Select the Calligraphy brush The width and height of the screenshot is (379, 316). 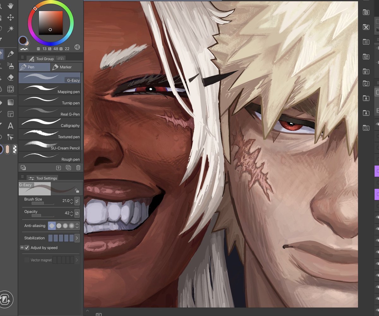50,123
